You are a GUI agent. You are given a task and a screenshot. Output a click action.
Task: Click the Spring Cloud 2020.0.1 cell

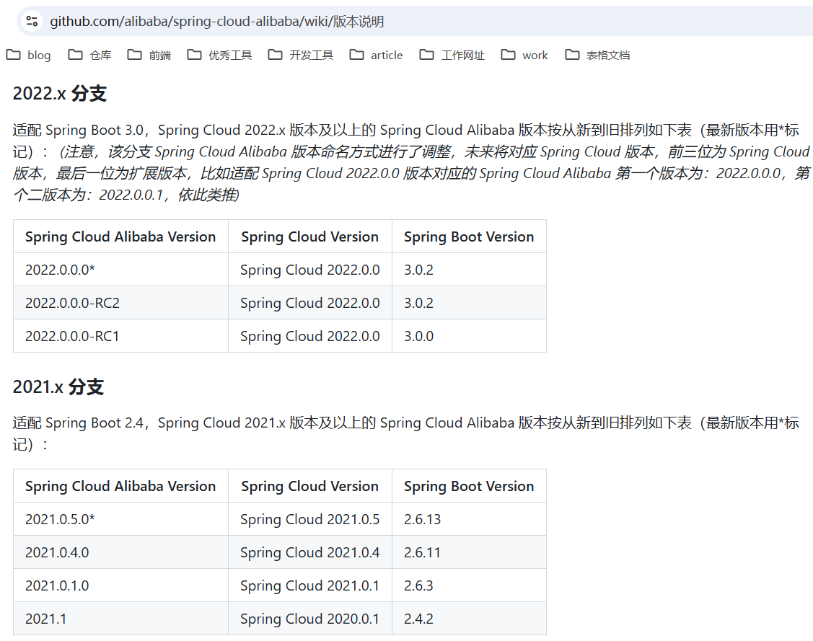[309, 619]
